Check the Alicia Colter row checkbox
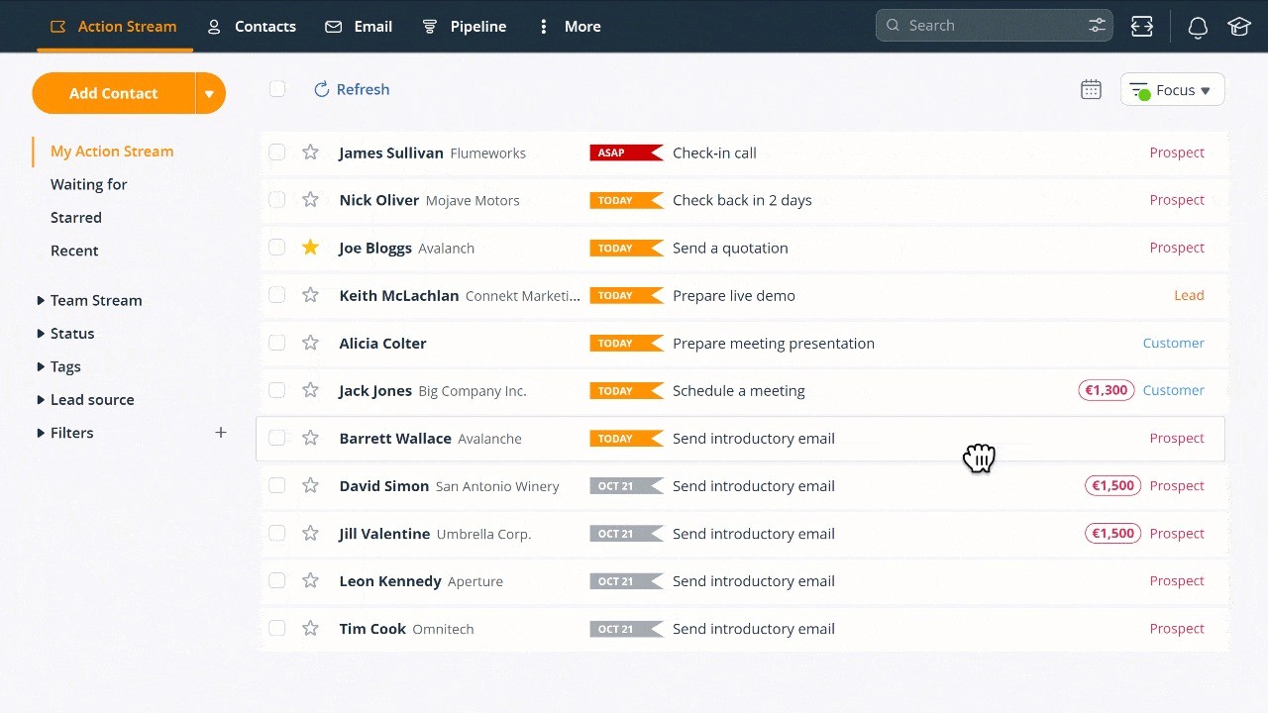The height and width of the screenshot is (713, 1268). 277,343
